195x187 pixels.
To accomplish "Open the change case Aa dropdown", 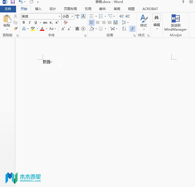I will click(52, 29).
